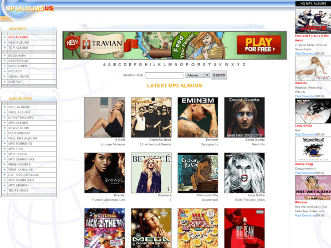Screen dimensions: 331x248
Task: Open the MP3 FIND link
Action: tap(15, 149)
